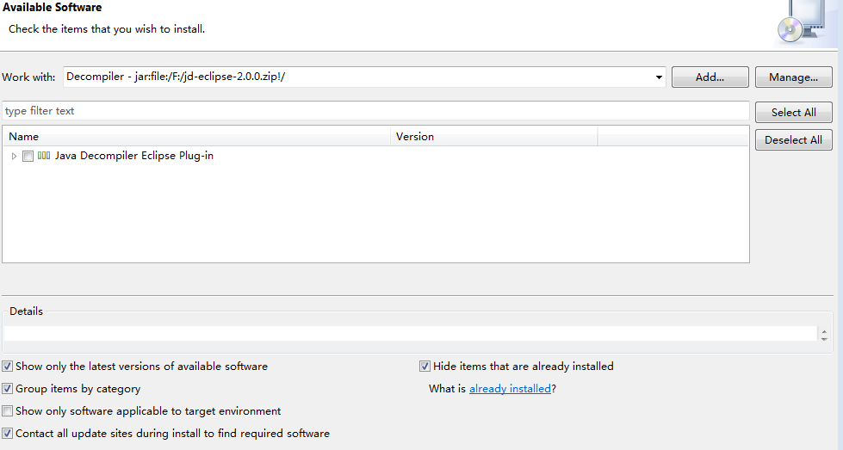Click the install wizard CD icon

(x=795, y=23)
